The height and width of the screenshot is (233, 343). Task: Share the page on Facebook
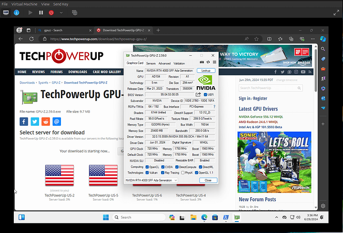[24, 122]
